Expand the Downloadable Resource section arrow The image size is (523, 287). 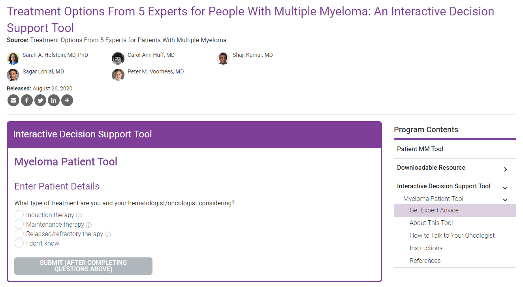tap(505, 169)
